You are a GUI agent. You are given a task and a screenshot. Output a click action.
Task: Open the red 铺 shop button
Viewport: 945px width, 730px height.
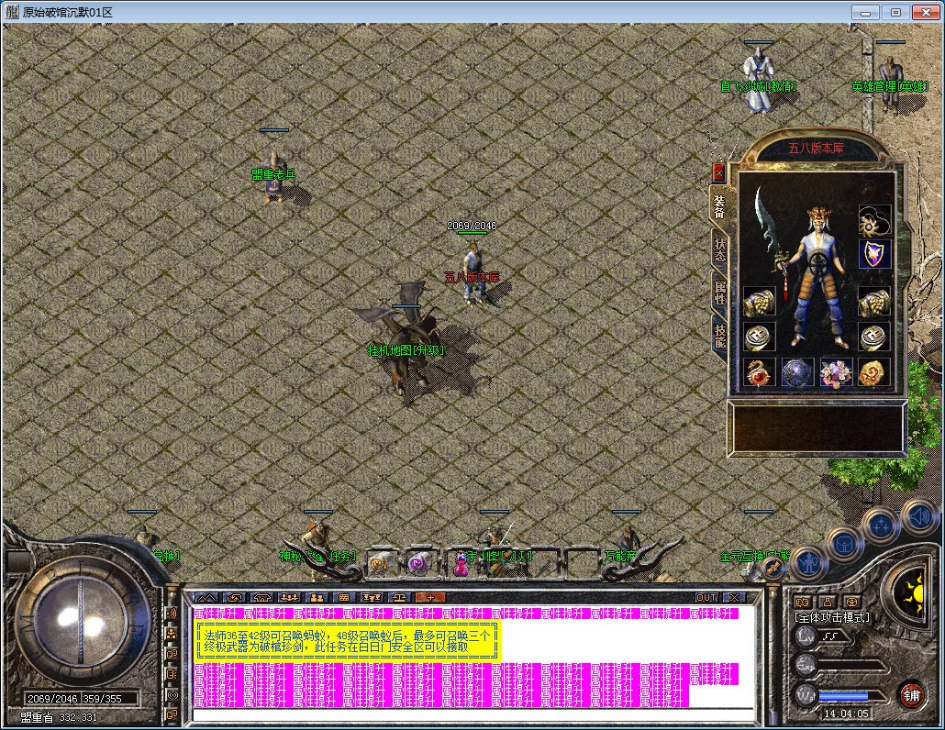point(911,696)
